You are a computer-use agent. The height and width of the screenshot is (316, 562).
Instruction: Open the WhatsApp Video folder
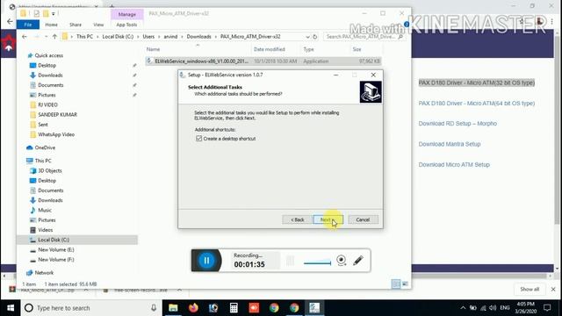[56, 134]
